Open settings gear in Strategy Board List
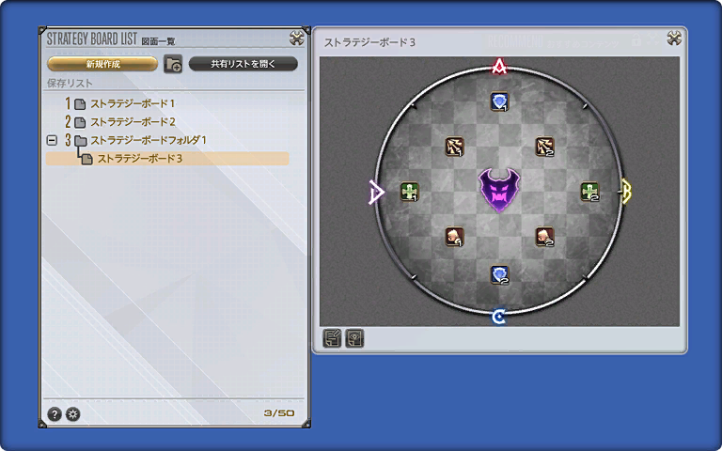This screenshot has width=722, height=451. click(72, 413)
